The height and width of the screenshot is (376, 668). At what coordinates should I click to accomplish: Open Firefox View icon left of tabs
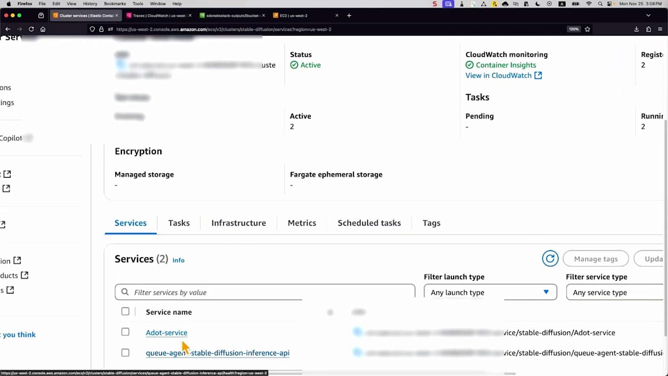41,16
